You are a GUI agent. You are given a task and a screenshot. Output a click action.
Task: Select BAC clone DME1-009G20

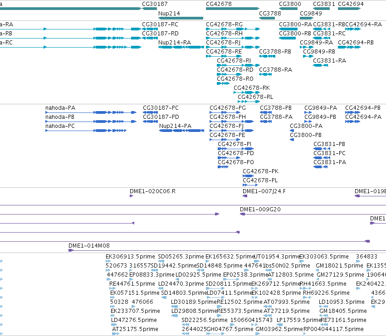[x=260, y=209]
